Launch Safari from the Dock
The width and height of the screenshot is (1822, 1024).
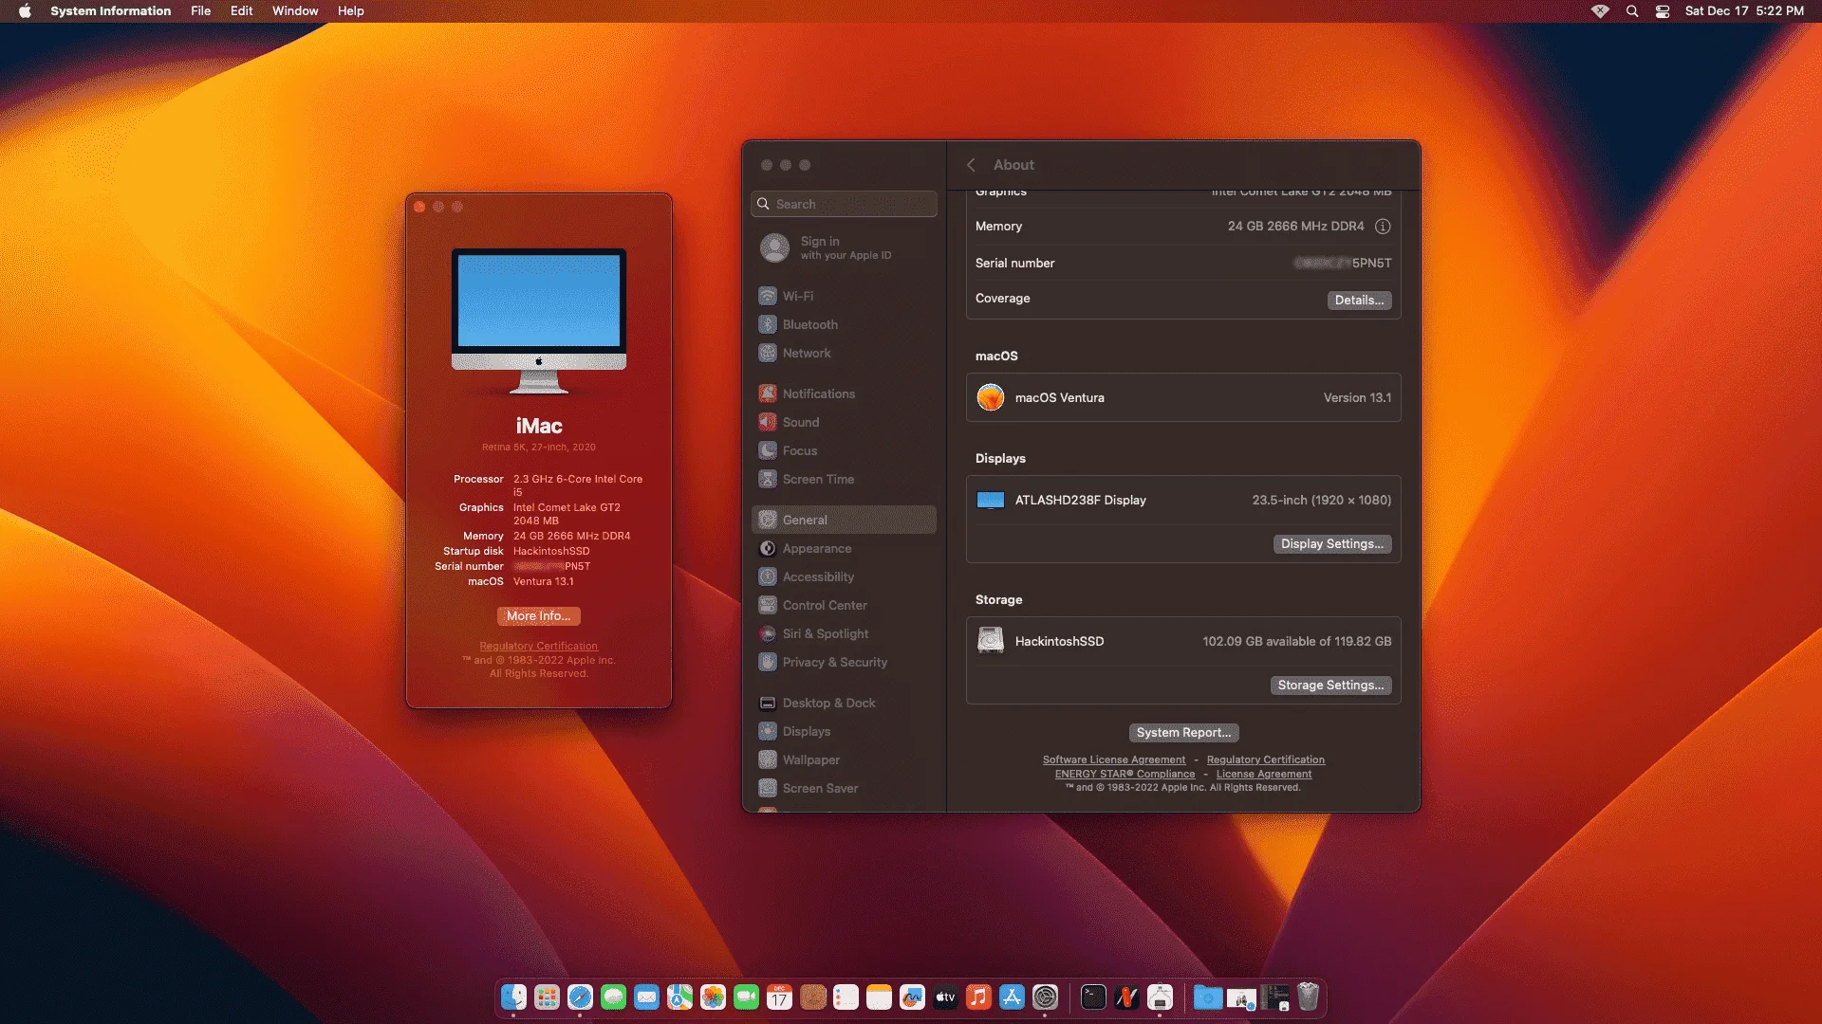580,997
